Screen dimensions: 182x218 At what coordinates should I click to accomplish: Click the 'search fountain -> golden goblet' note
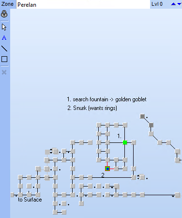tap(106, 99)
